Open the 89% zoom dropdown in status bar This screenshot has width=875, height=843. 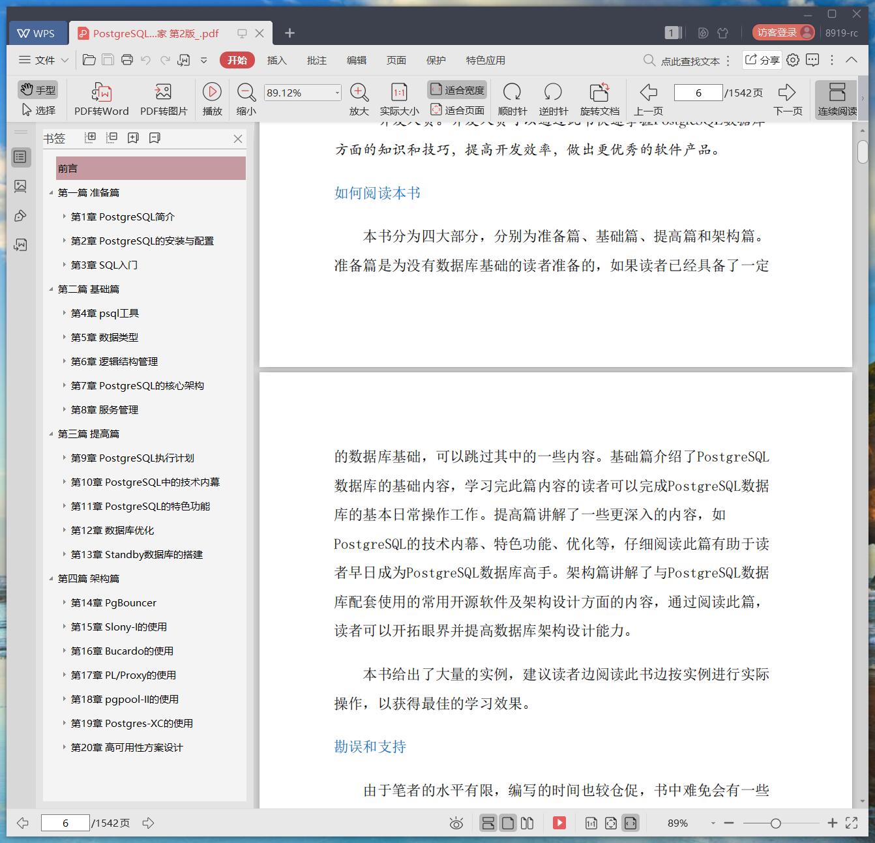pos(713,823)
